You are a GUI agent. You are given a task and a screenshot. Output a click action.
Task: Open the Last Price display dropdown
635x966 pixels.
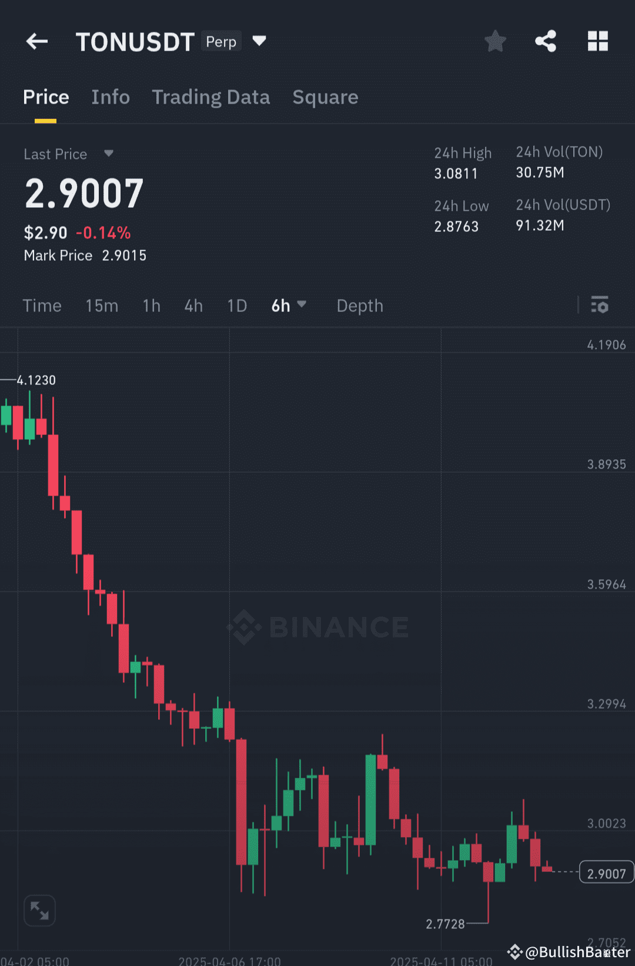pyautogui.click(x=109, y=154)
